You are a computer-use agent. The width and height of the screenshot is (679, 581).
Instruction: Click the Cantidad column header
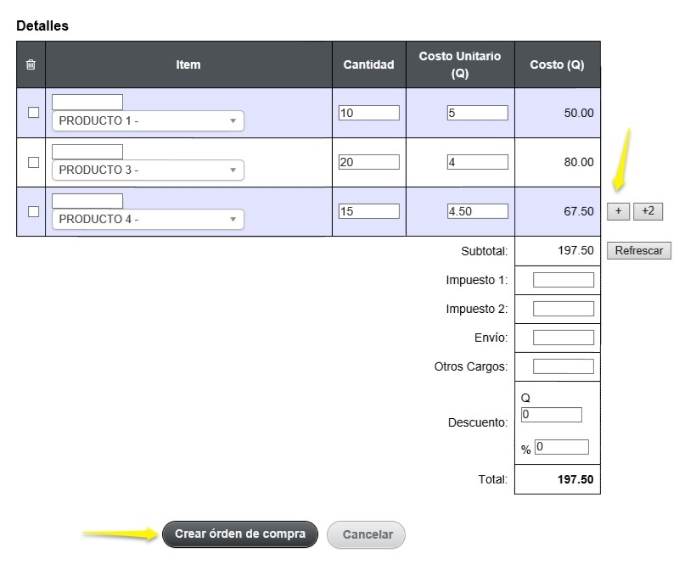pyautogui.click(x=368, y=65)
